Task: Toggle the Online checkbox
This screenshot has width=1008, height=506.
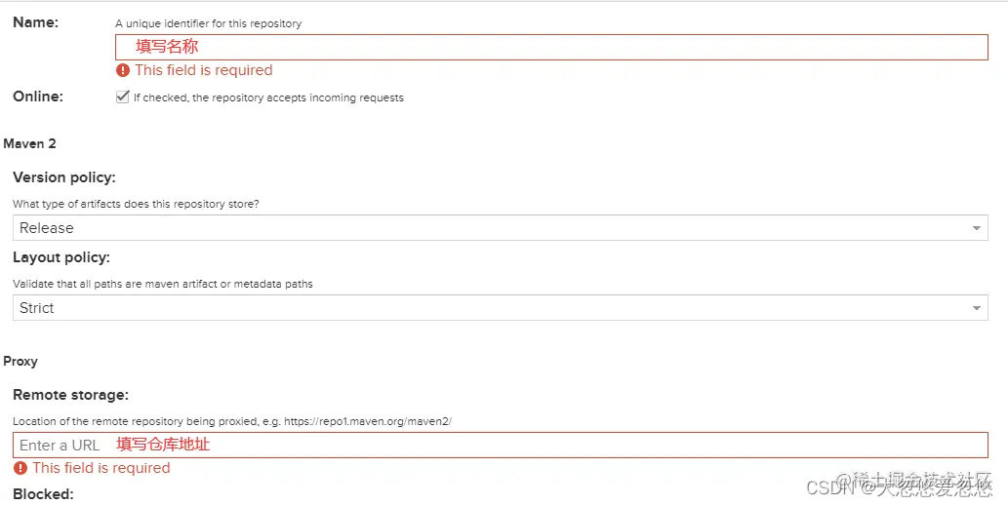Action: click(x=123, y=97)
